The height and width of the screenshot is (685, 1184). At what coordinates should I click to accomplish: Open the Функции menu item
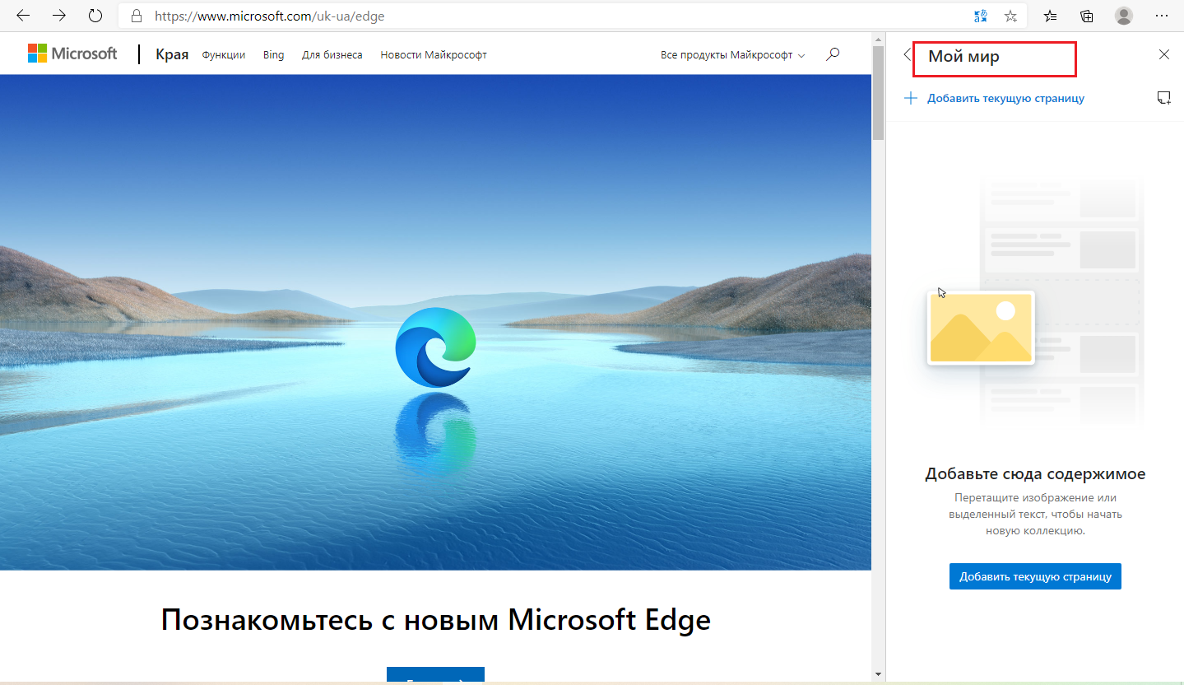224,54
